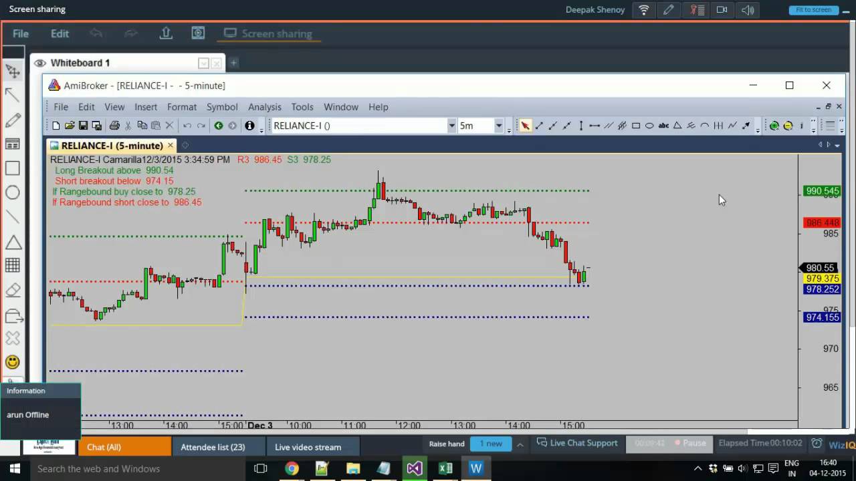Viewport: 856px width, 481px height.
Task: Choose the whiteboard triangle shape tool
Action: click(x=13, y=243)
